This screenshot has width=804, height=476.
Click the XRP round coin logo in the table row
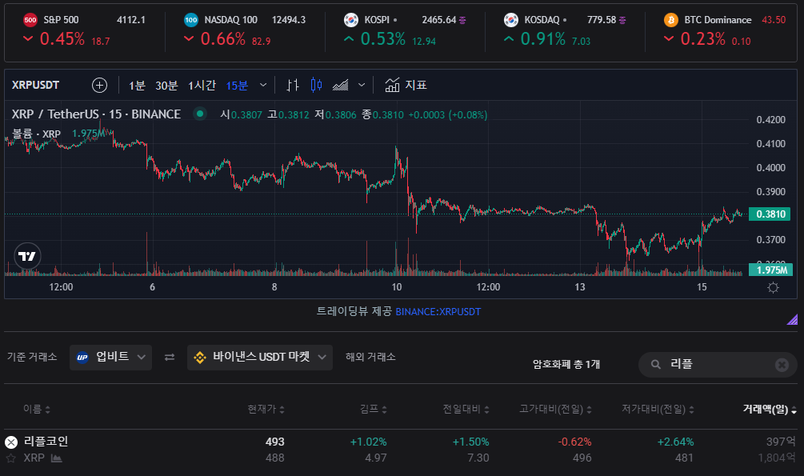tap(11, 442)
